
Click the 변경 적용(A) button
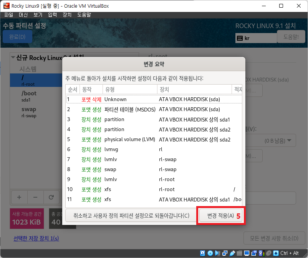coord(220,216)
